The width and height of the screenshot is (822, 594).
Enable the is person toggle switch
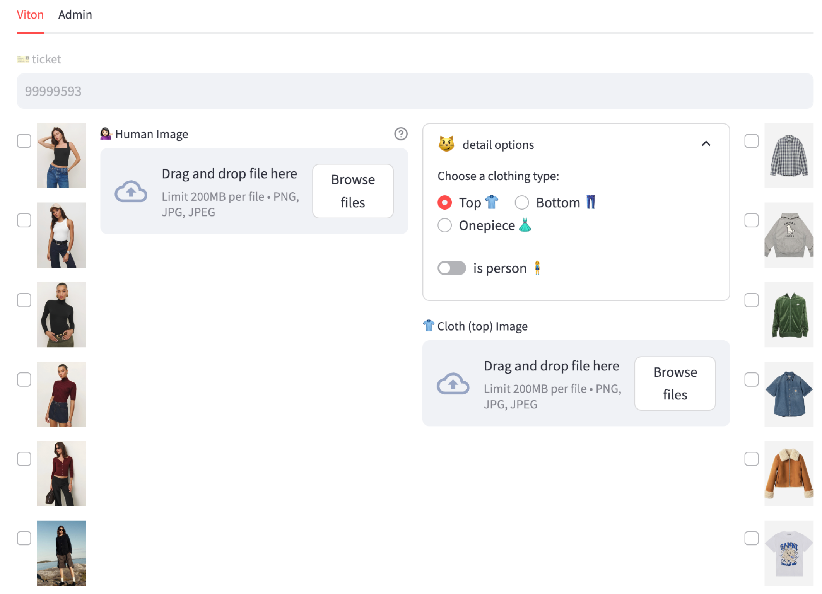(451, 268)
